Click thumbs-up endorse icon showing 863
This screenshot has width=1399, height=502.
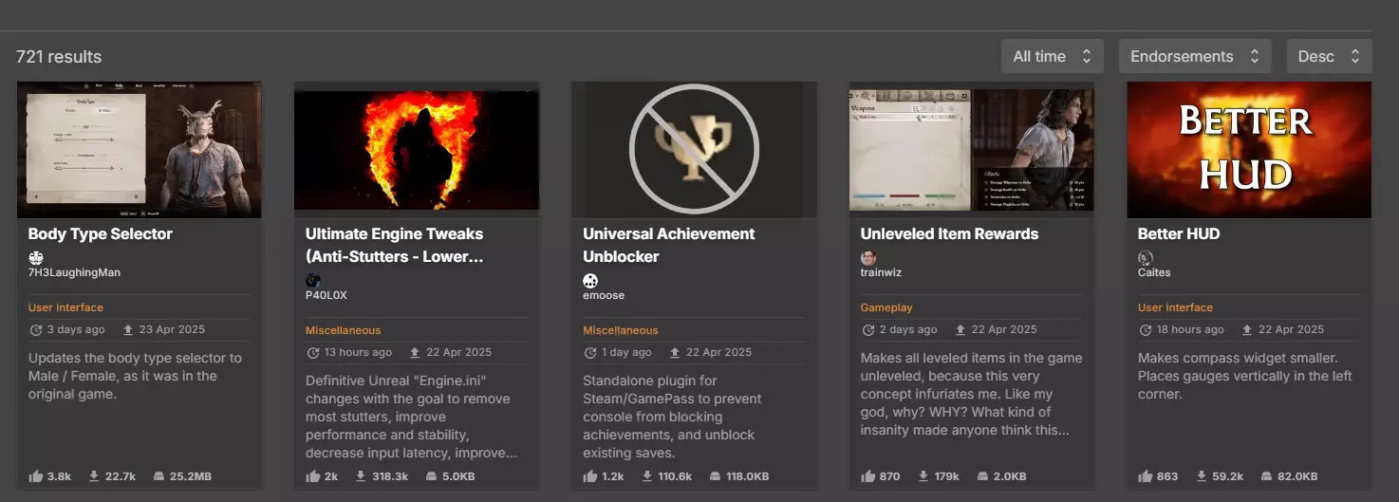tap(1146, 475)
